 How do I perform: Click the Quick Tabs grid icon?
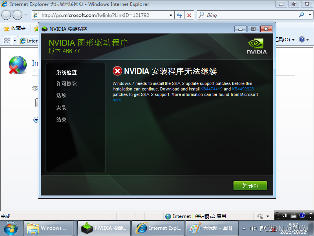[7, 41]
